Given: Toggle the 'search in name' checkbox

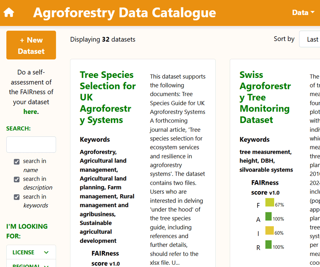Looking at the screenshot, I should [x=17, y=161].
